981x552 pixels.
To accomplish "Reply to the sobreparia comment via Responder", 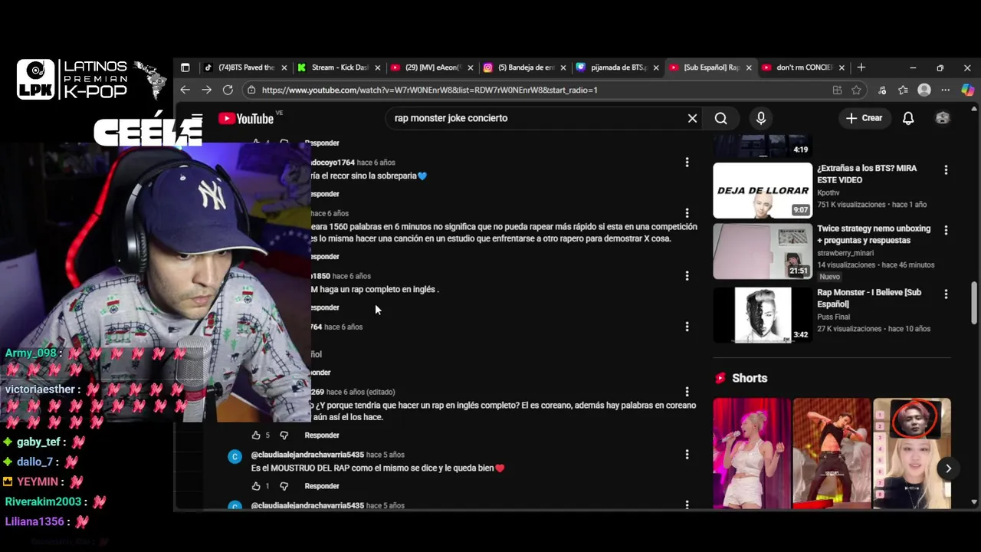I will coord(324,194).
